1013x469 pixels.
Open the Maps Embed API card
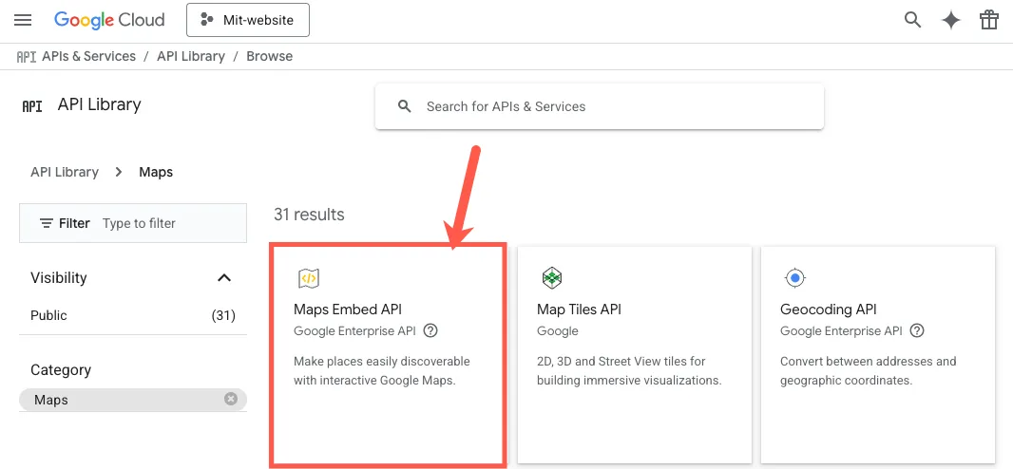(x=389, y=355)
